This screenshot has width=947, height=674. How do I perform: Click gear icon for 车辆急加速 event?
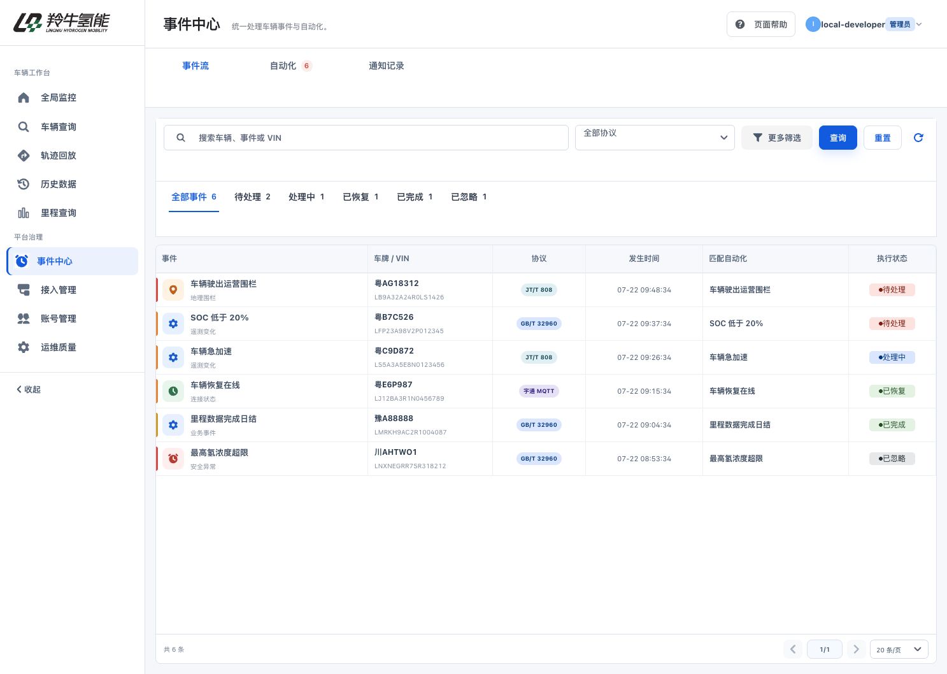(x=173, y=357)
